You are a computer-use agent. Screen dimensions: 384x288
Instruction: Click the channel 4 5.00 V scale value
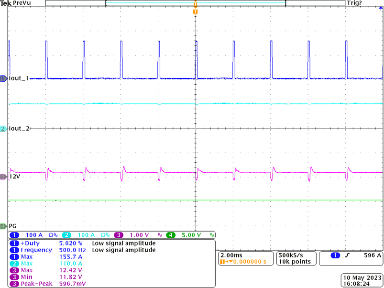coord(191,235)
